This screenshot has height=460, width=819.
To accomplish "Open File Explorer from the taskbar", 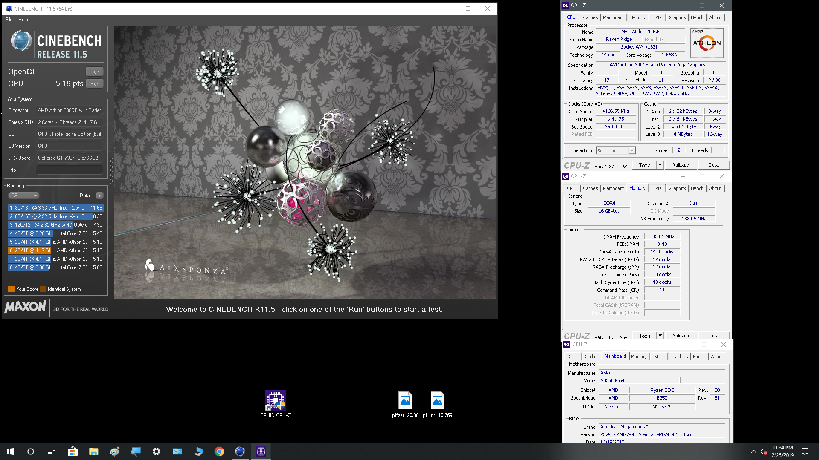I will click(93, 451).
